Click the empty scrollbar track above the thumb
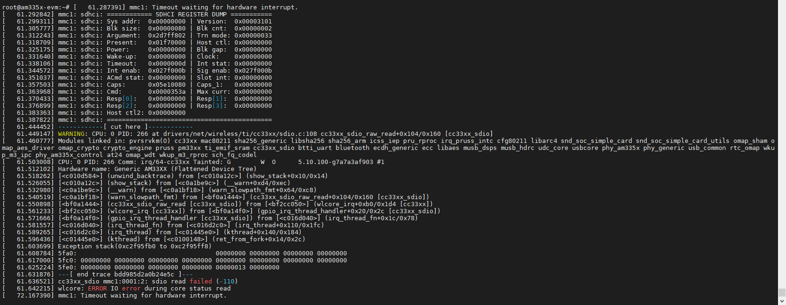 (x=782, y=141)
